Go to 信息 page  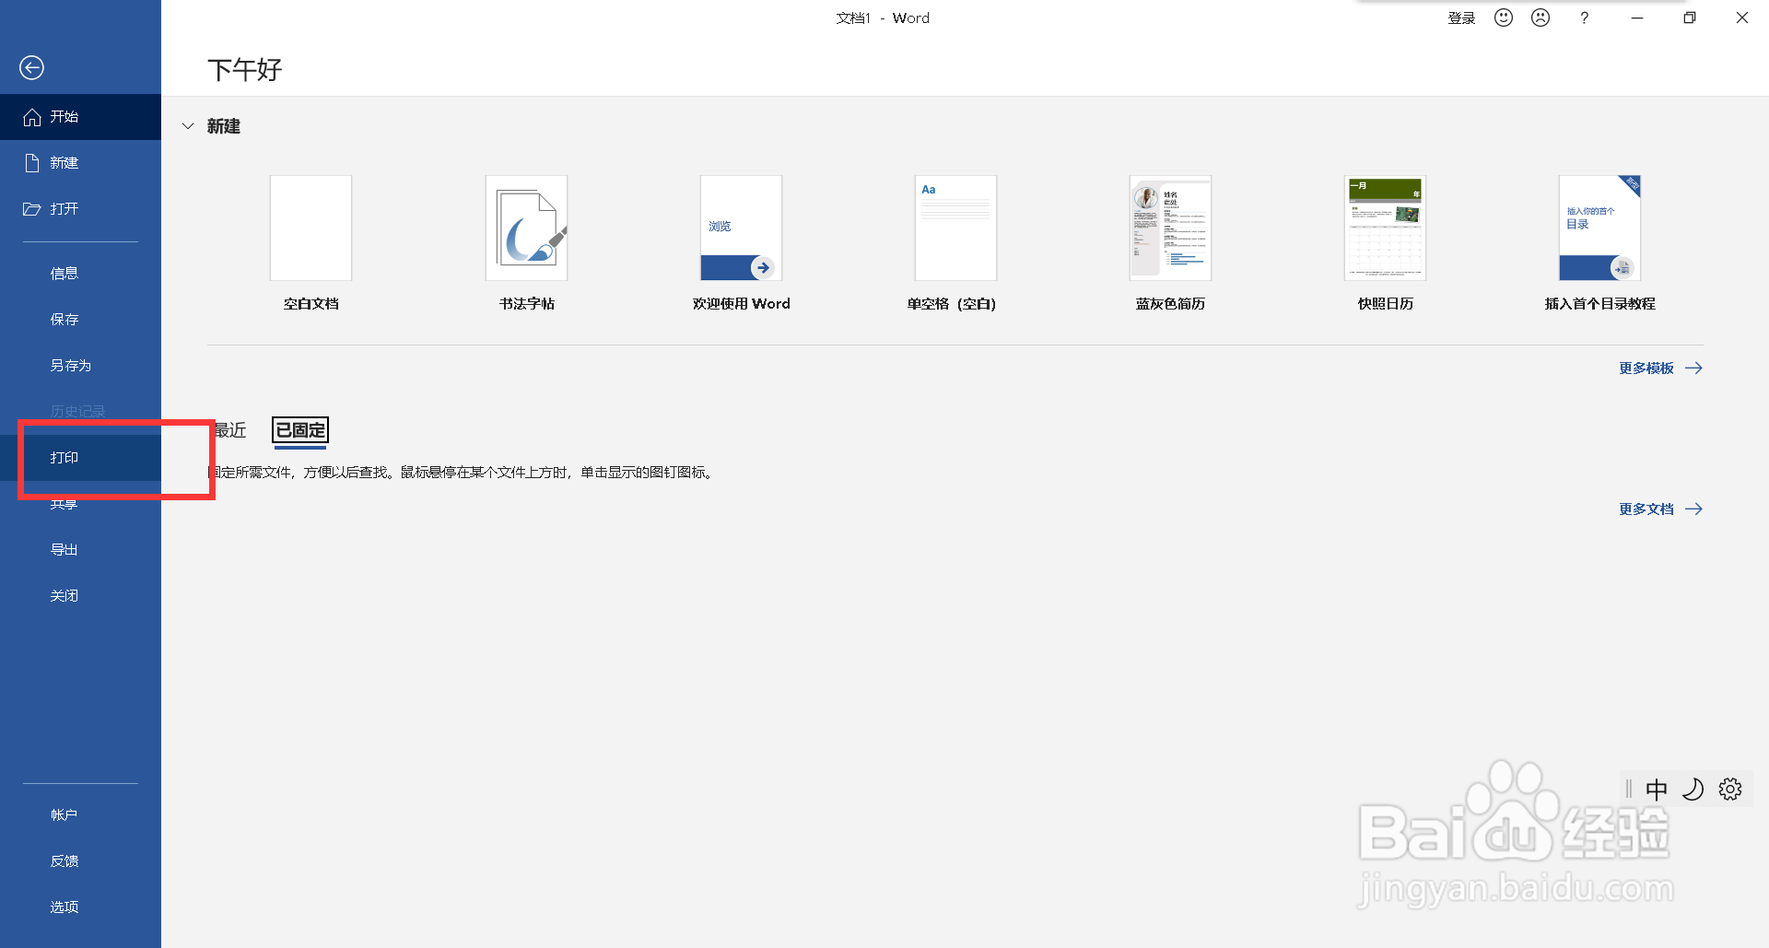(x=80, y=274)
